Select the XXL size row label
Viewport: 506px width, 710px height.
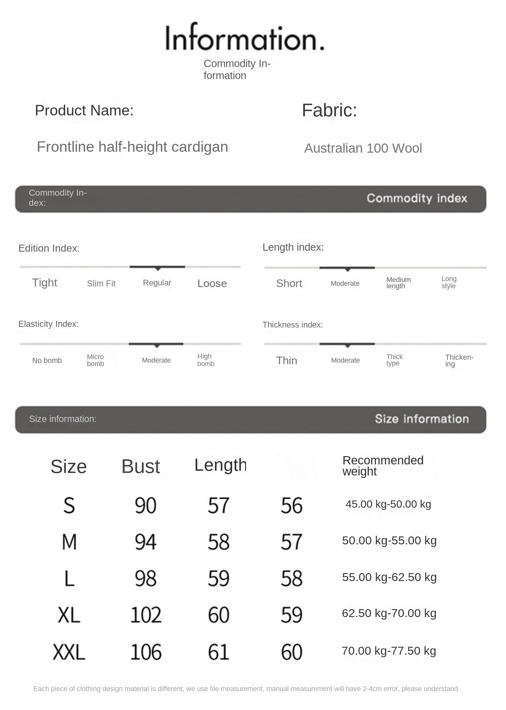point(69,652)
